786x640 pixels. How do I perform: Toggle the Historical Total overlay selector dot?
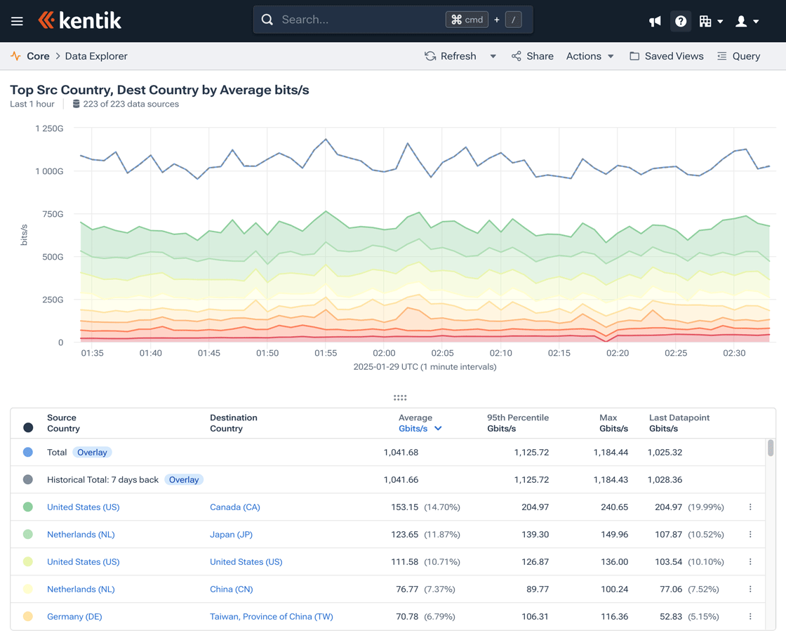click(x=27, y=479)
